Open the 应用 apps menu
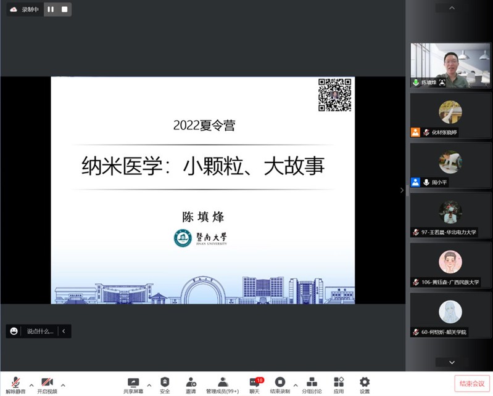 tap(339, 382)
